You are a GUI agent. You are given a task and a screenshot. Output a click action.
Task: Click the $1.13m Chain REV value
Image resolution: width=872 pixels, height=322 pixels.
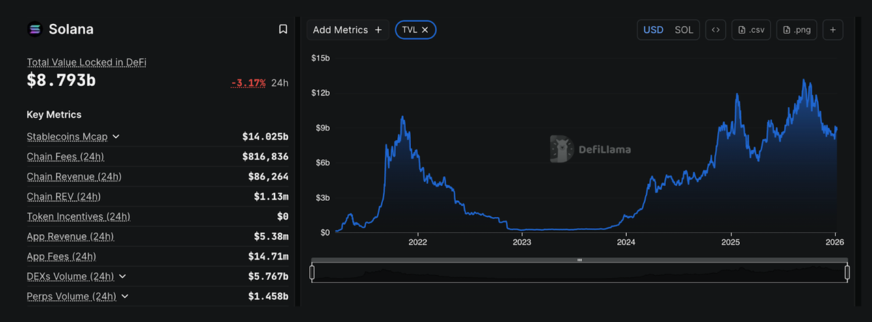(271, 197)
